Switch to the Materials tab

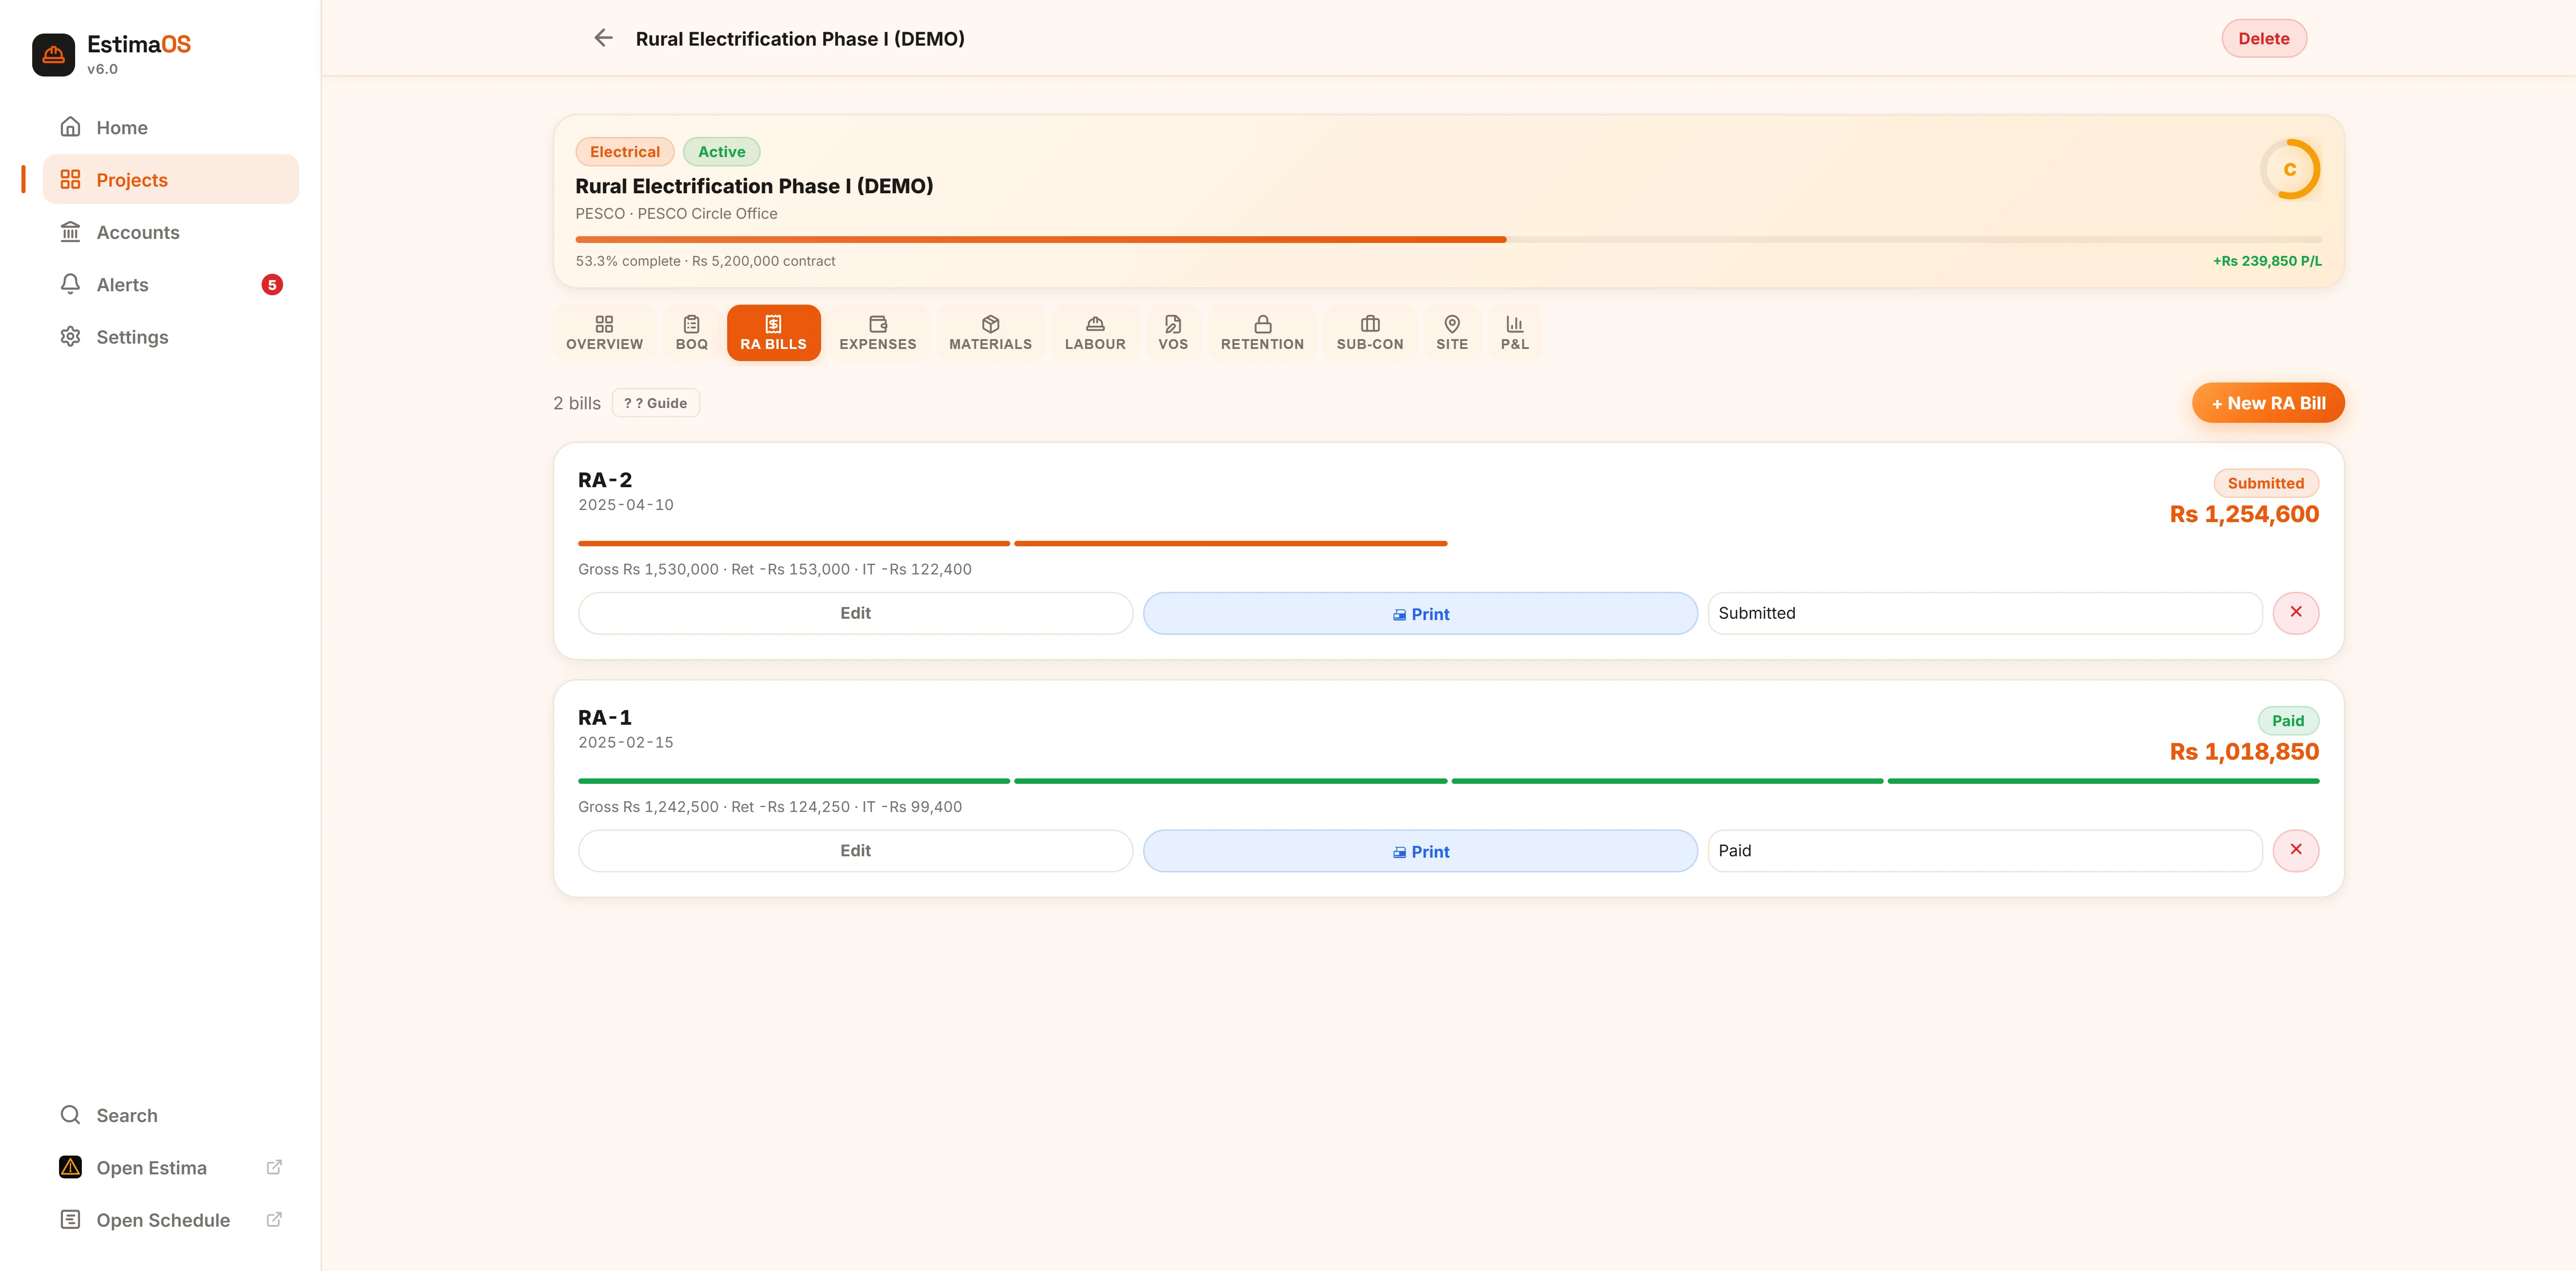tap(990, 333)
